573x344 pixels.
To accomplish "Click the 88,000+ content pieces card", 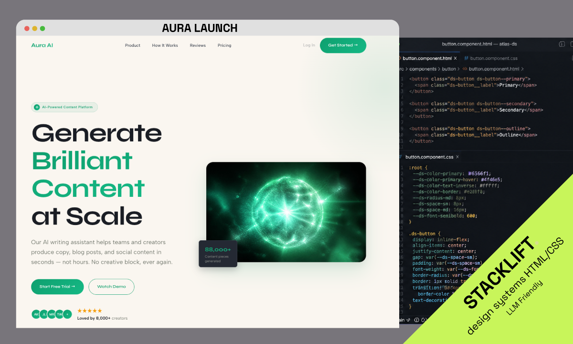I will pyautogui.click(x=218, y=254).
